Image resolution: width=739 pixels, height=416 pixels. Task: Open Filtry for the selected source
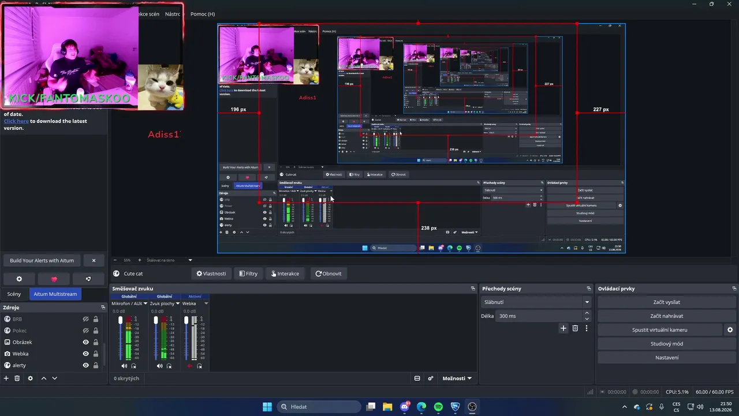tap(248, 274)
